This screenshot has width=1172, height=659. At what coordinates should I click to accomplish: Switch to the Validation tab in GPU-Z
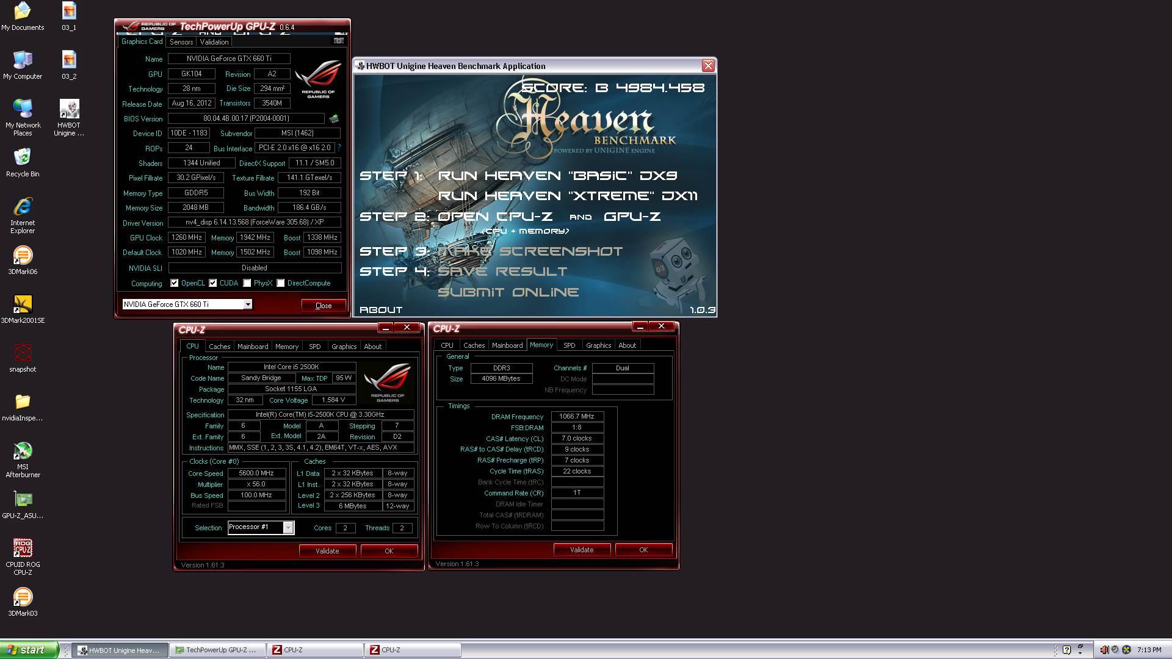tap(214, 42)
